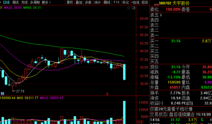Click the 买一 bid price 31.16
This screenshot has height=124, width=212.
pyautogui.click(x=176, y=41)
